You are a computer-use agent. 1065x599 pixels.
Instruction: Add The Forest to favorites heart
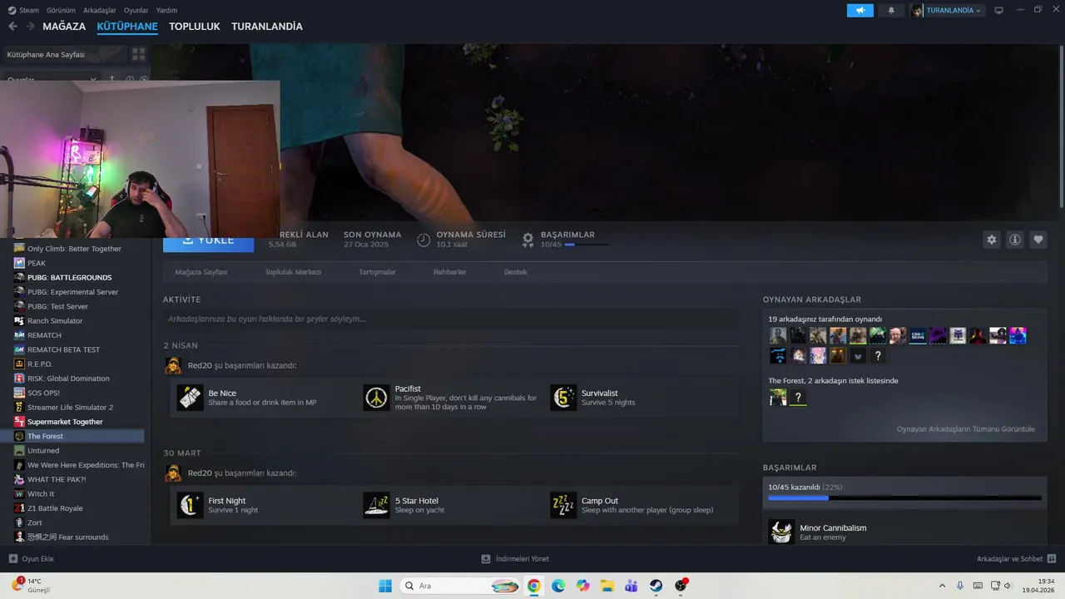1038,240
